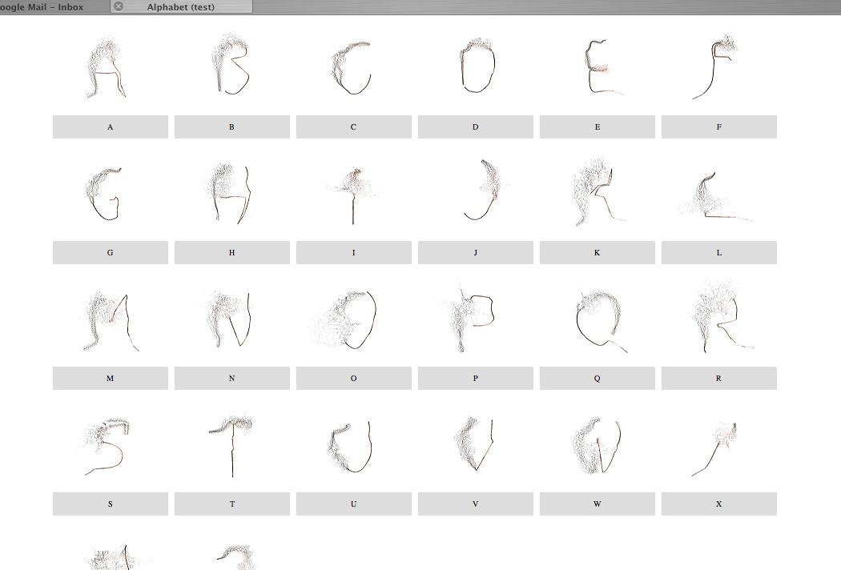Select the D label button

click(x=476, y=127)
